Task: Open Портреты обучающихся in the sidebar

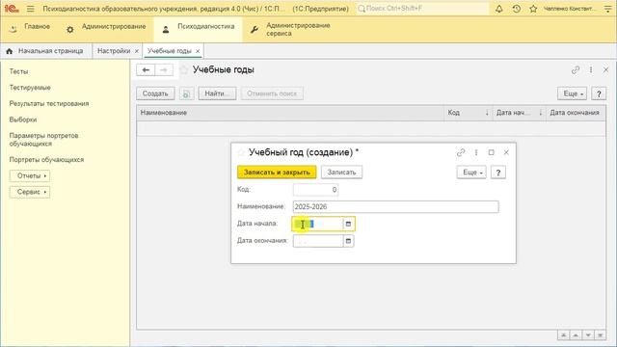Action: 46,160
